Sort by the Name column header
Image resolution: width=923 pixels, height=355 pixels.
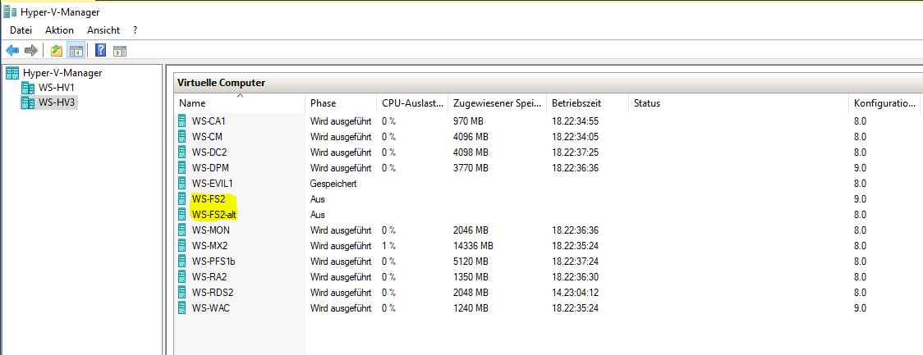(240, 102)
